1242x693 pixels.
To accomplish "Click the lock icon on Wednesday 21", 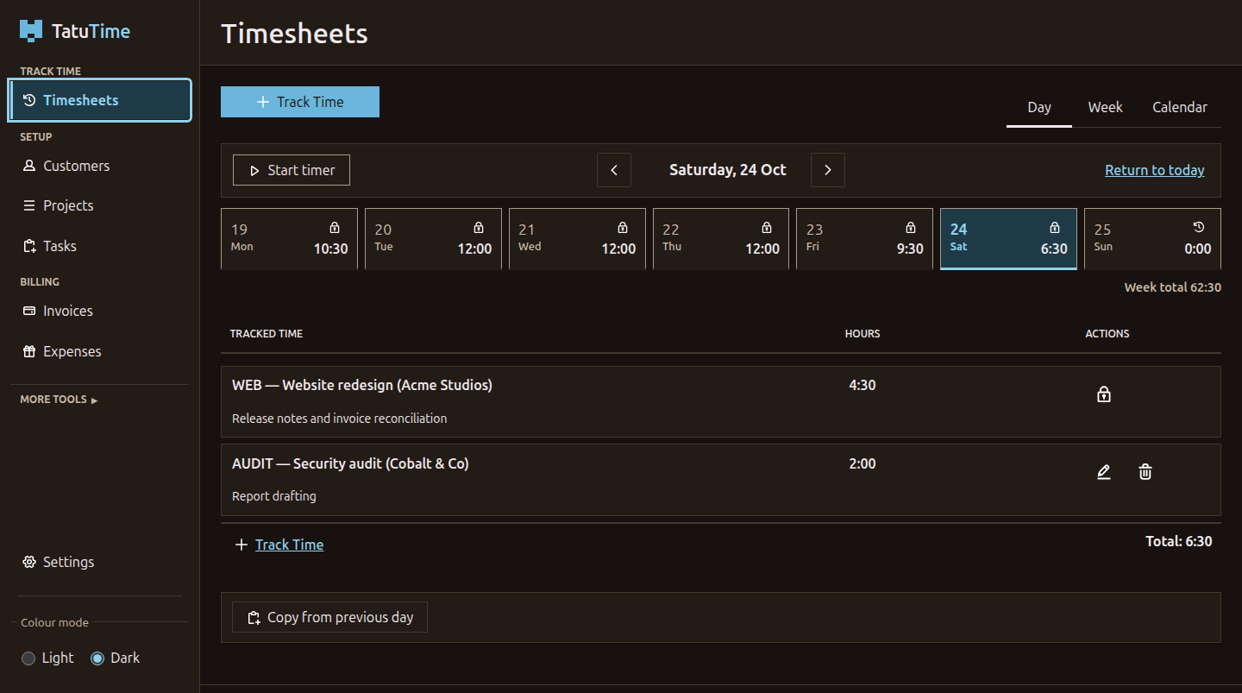I will [623, 228].
